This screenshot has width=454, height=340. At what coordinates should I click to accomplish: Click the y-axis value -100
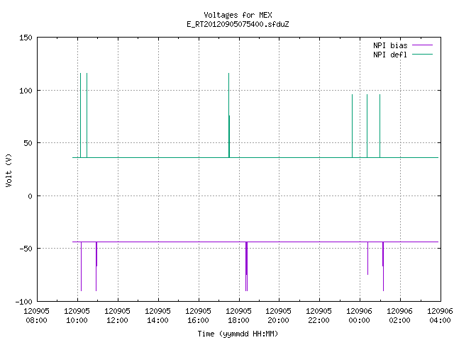click(23, 302)
